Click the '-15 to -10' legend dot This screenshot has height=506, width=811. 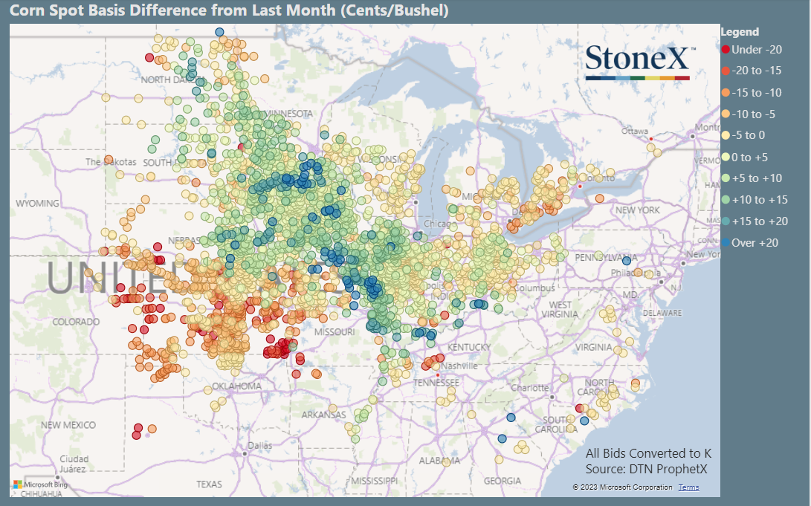726,93
